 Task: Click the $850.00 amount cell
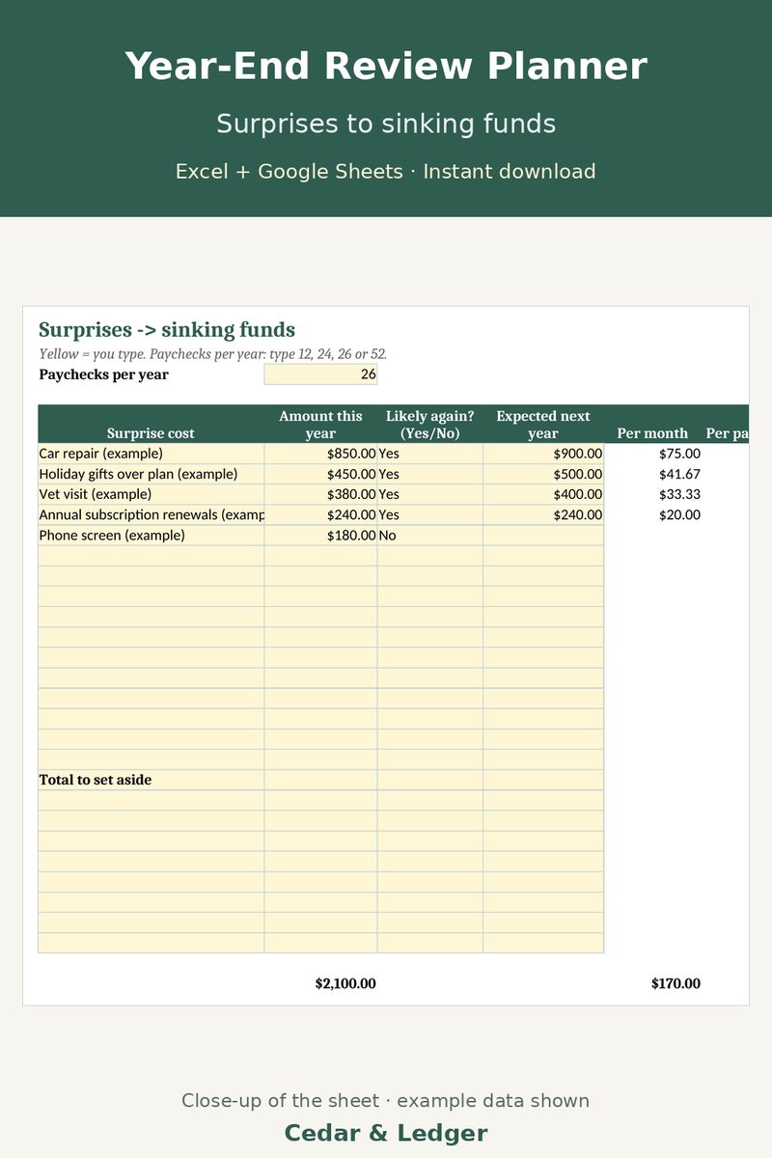[x=320, y=454]
